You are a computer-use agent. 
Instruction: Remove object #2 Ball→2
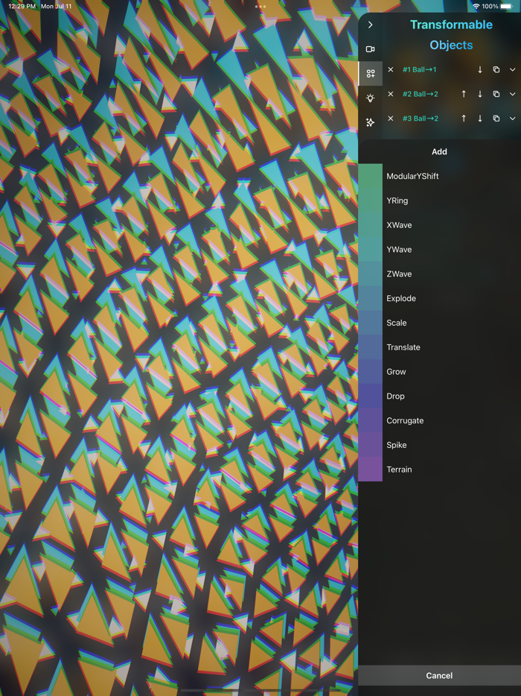point(391,94)
